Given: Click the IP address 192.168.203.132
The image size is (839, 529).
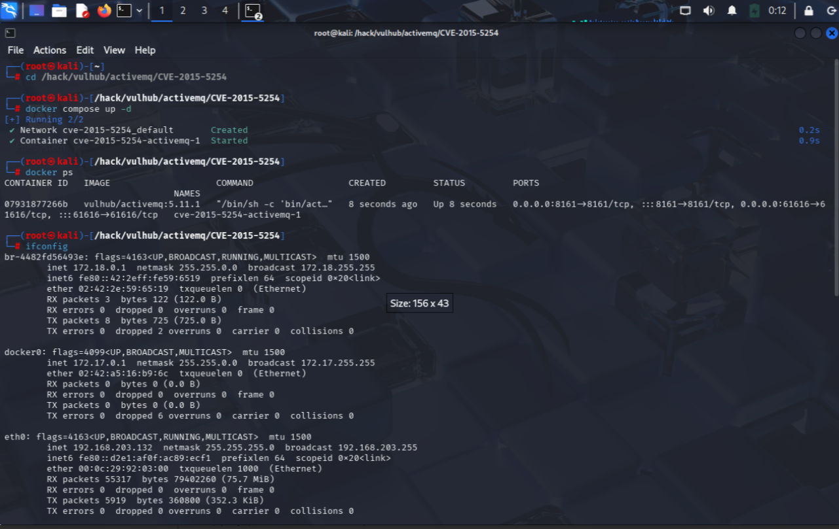Looking at the screenshot, I should coord(113,447).
